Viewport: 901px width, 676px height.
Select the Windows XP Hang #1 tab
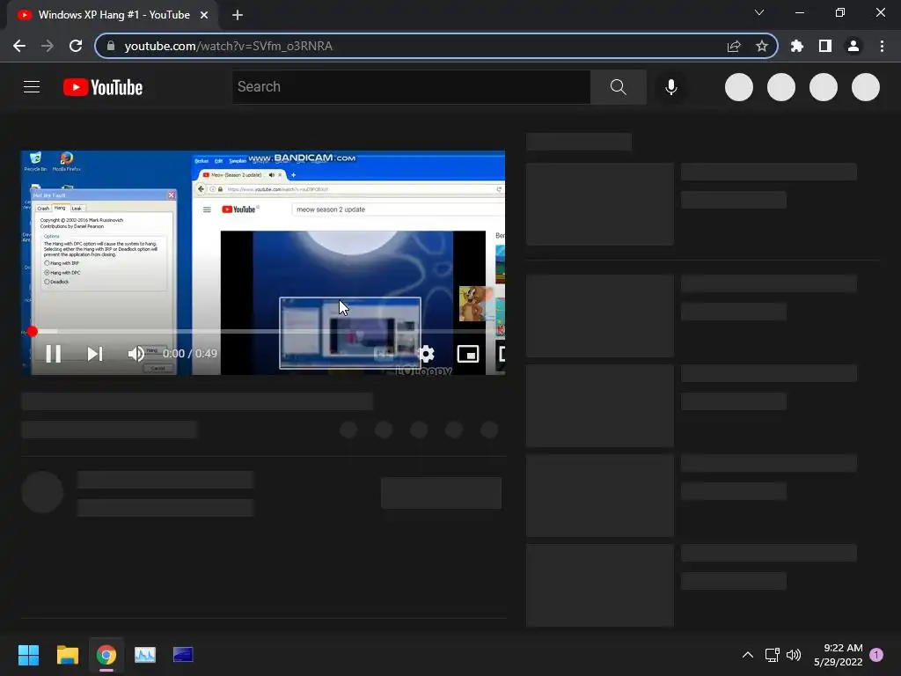click(x=113, y=15)
